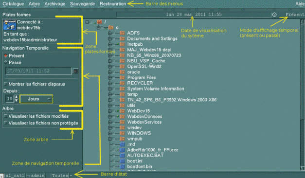Toggle selection box for ADFS folder
Screen dimensions: 305x178
pyautogui.click(x=114, y=33)
